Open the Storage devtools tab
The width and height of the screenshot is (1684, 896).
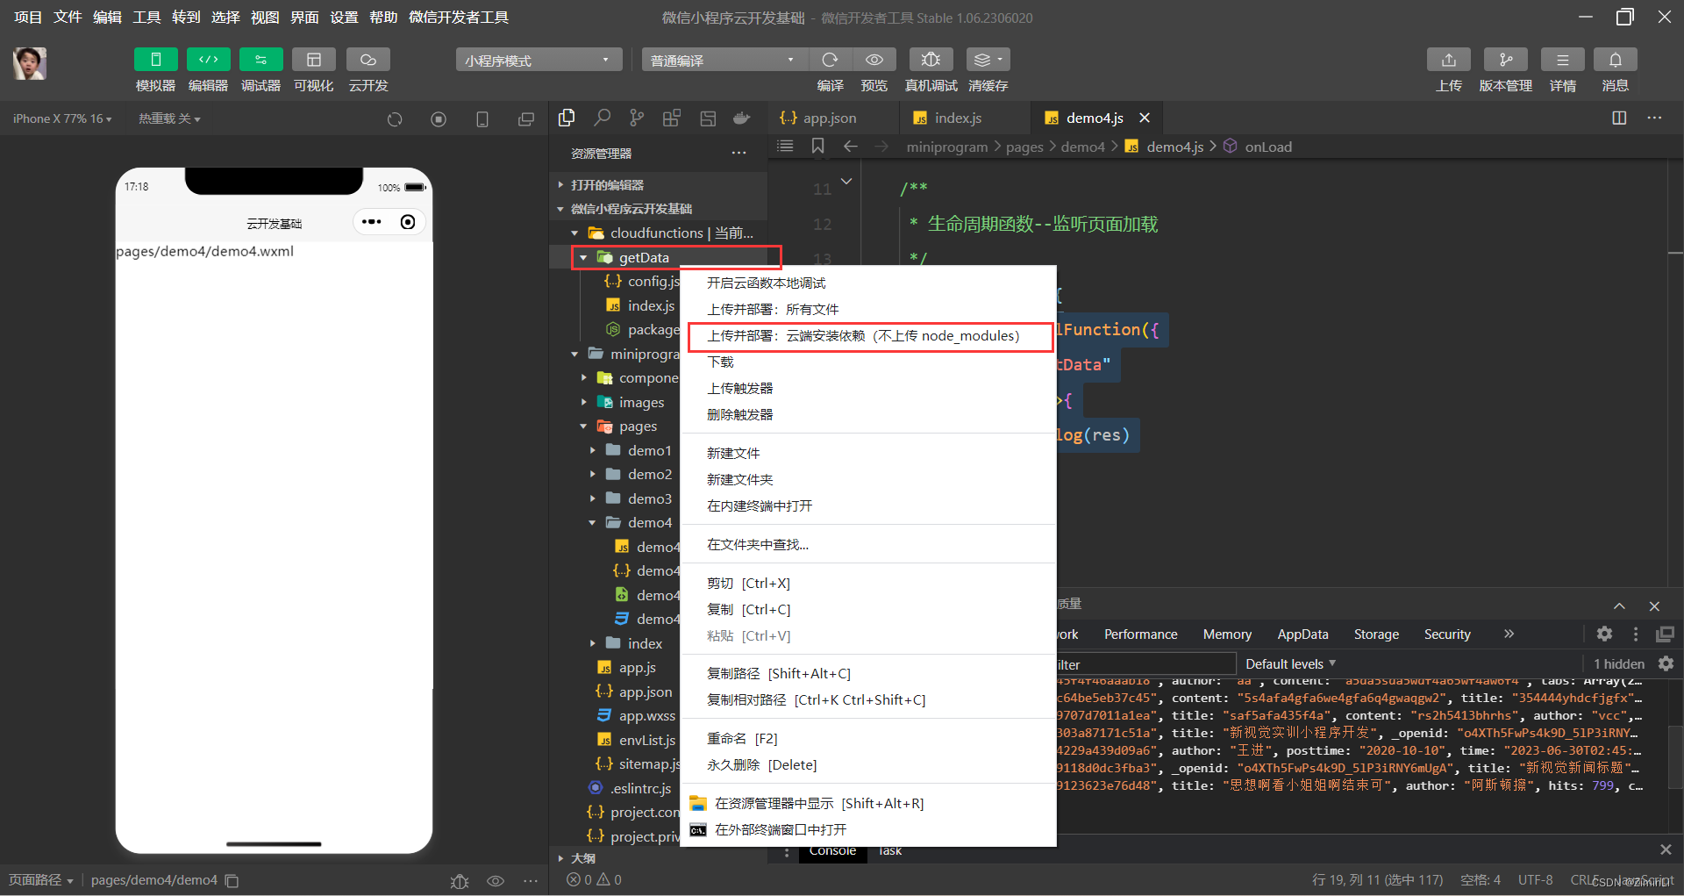pyautogui.click(x=1376, y=634)
